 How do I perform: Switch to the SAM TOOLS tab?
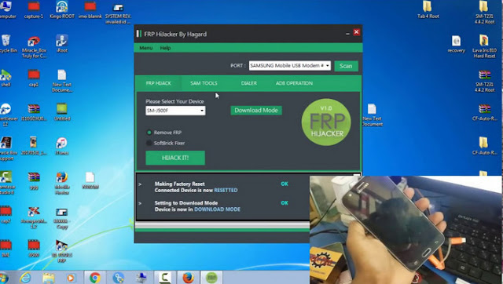204,83
